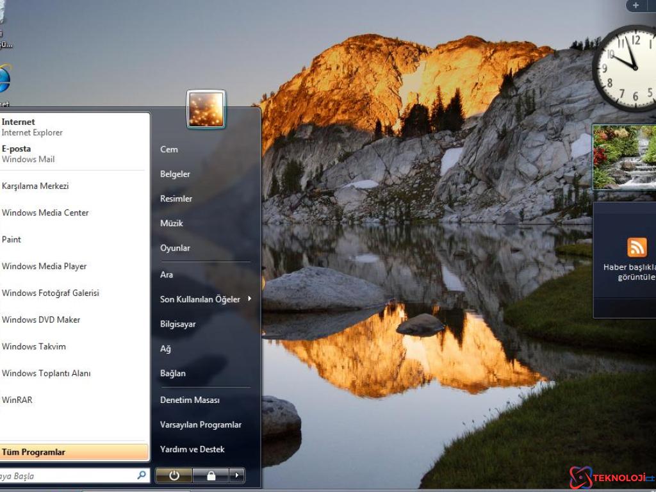Expand Tüm Programlar list
Screen dimensions: 656x492
[74, 452]
